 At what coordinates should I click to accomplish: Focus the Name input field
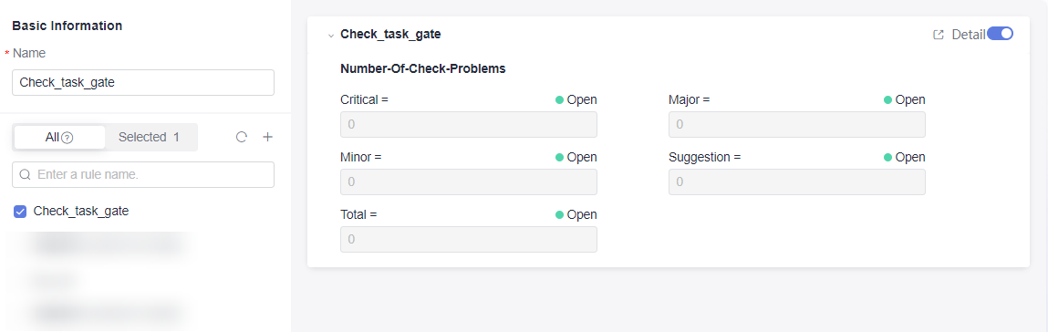[x=143, y=83]
